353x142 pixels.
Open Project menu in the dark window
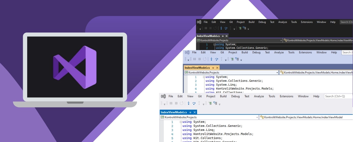pyautogui.click(x=241, y=22)
